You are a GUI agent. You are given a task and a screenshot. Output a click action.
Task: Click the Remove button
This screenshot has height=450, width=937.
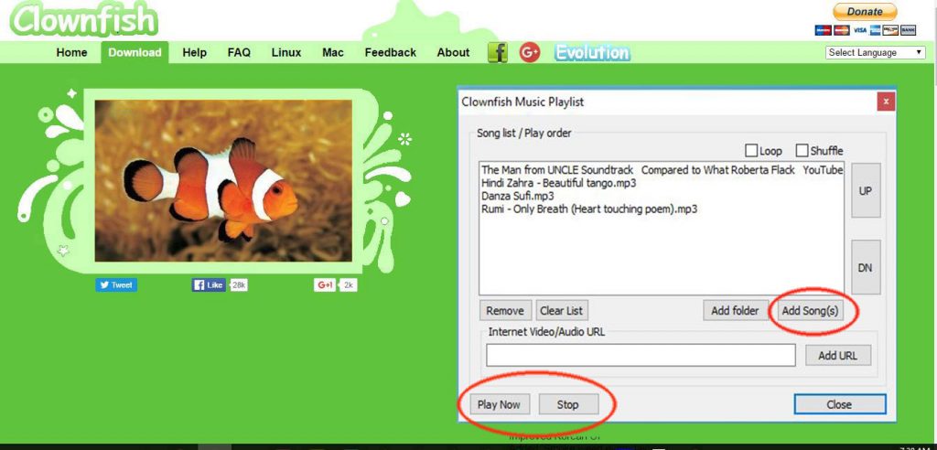505,311
